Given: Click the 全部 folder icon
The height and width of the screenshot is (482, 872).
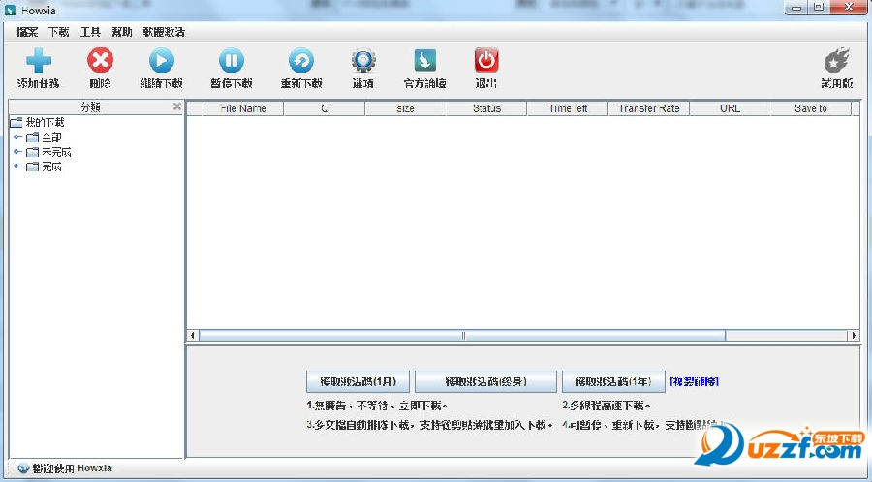Looking at the screenshot, I should [32, 137].
